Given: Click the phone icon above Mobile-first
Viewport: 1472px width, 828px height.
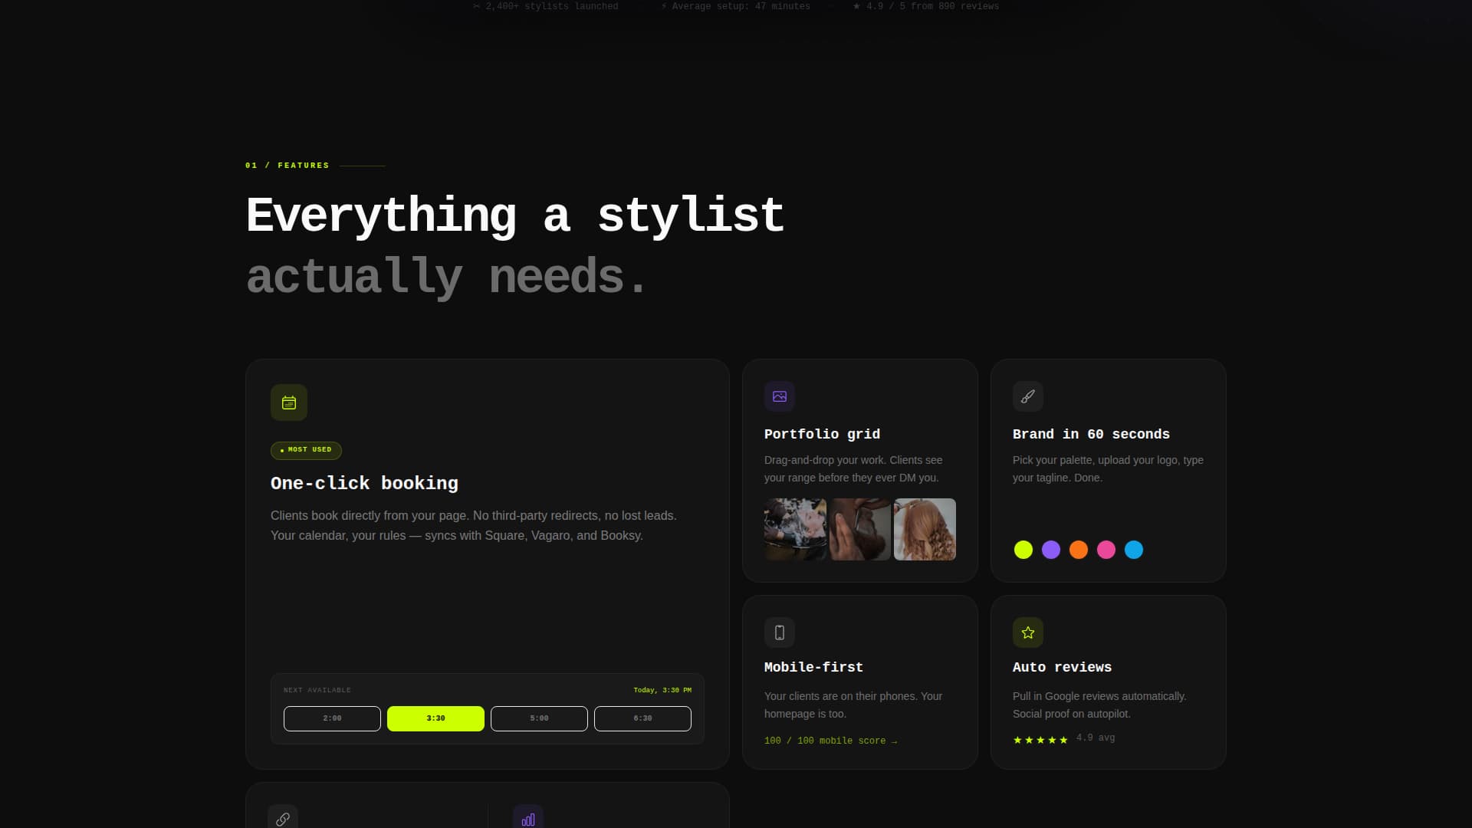Looking at the screenshot, I should coord(780,632).
